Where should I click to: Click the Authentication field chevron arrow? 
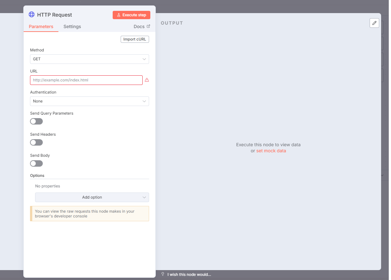click(144, 101)
